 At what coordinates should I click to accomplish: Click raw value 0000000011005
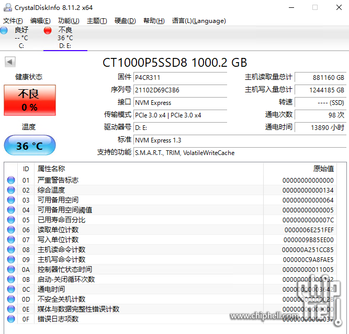point(308,269)
